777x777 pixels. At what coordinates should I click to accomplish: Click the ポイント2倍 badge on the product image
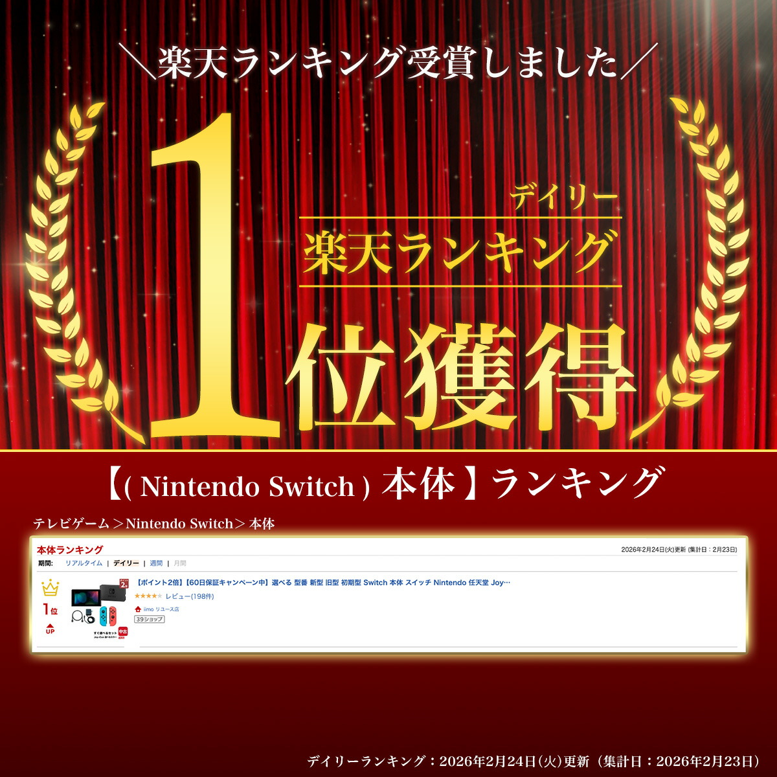pyautogui.click(x=124, y=583)
